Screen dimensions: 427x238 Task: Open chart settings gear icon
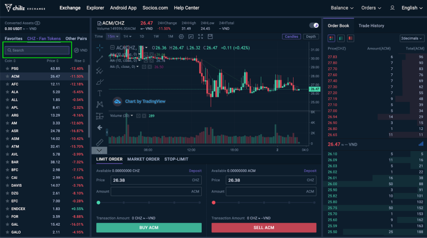[181, 37]
